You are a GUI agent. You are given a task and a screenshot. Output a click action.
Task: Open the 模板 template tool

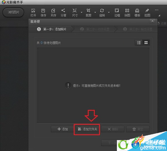click(137, 13)
